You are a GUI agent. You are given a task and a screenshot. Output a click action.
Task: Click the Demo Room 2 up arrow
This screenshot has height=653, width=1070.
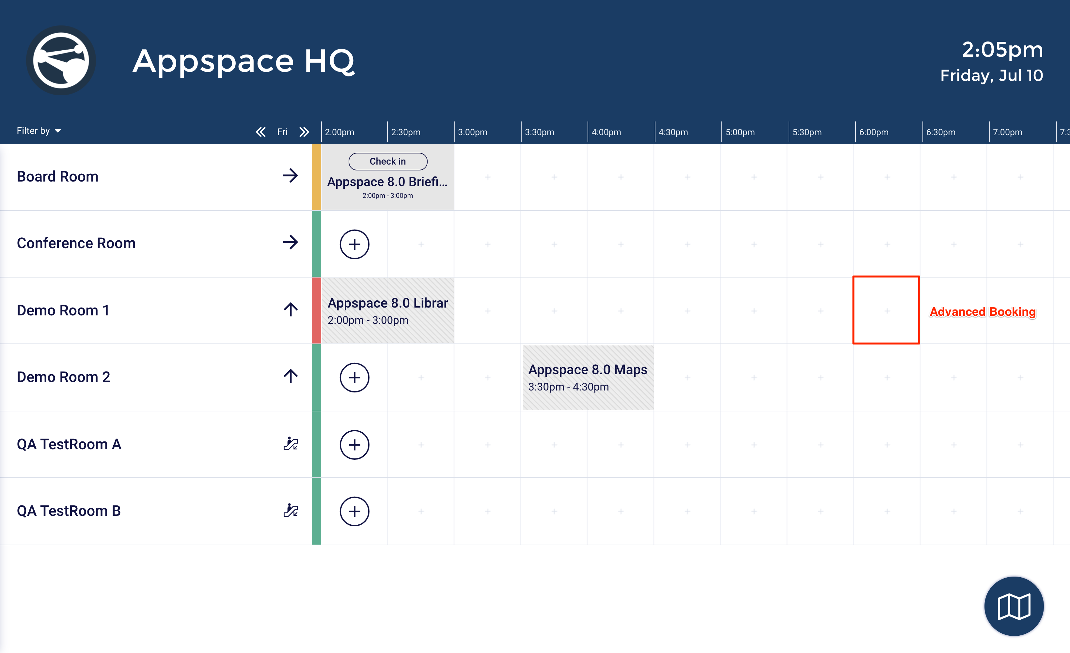[291, 376]
